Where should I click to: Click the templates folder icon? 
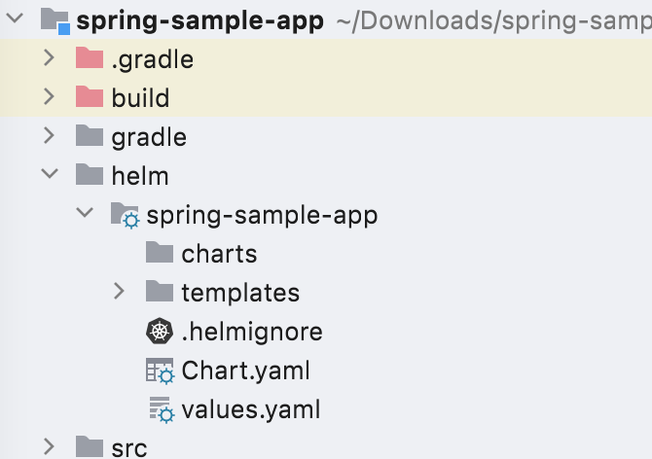159,293
